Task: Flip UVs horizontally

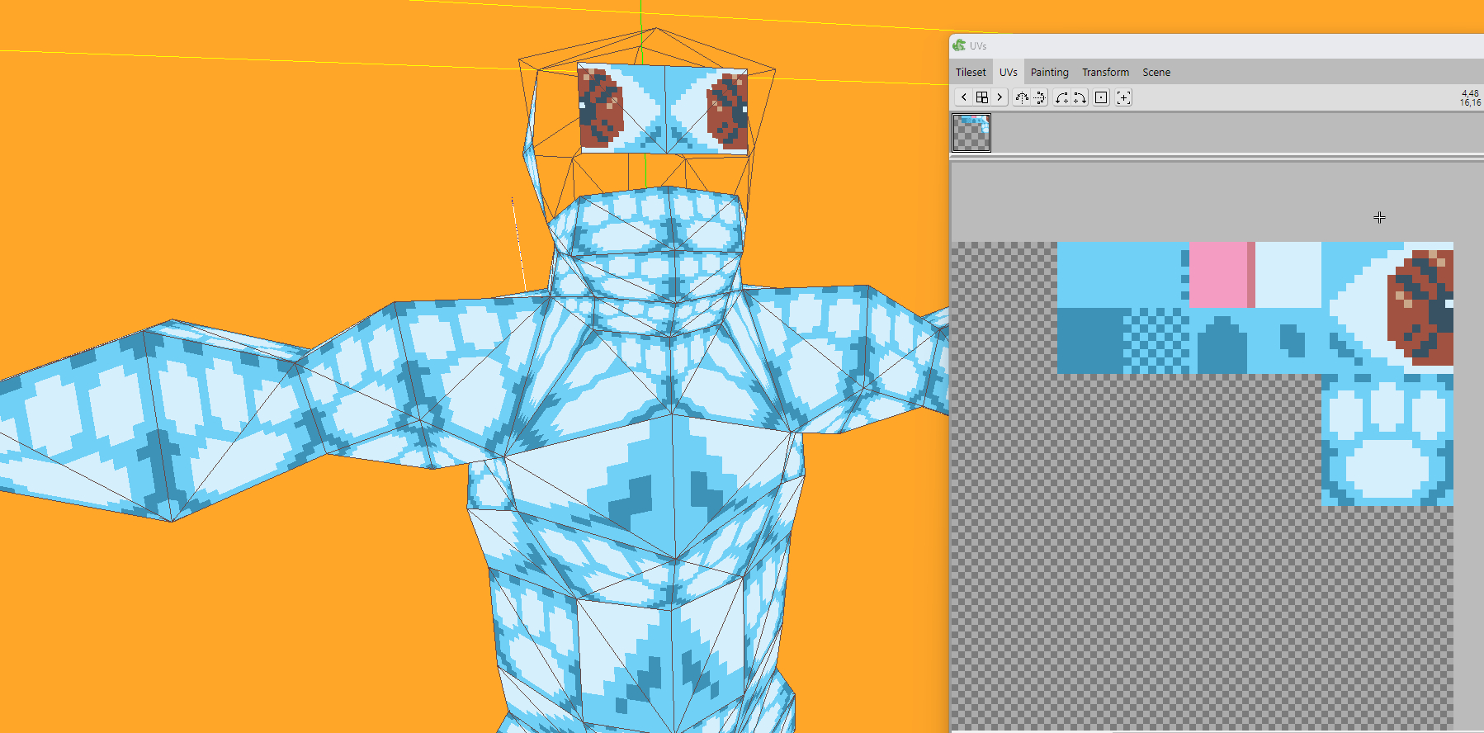Action: click(x=1022, y=97)
